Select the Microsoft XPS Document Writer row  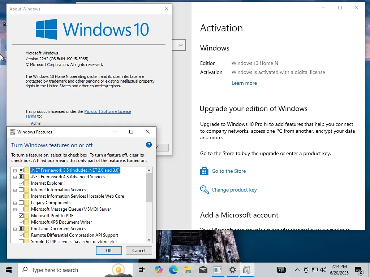[x=61, y=222]
